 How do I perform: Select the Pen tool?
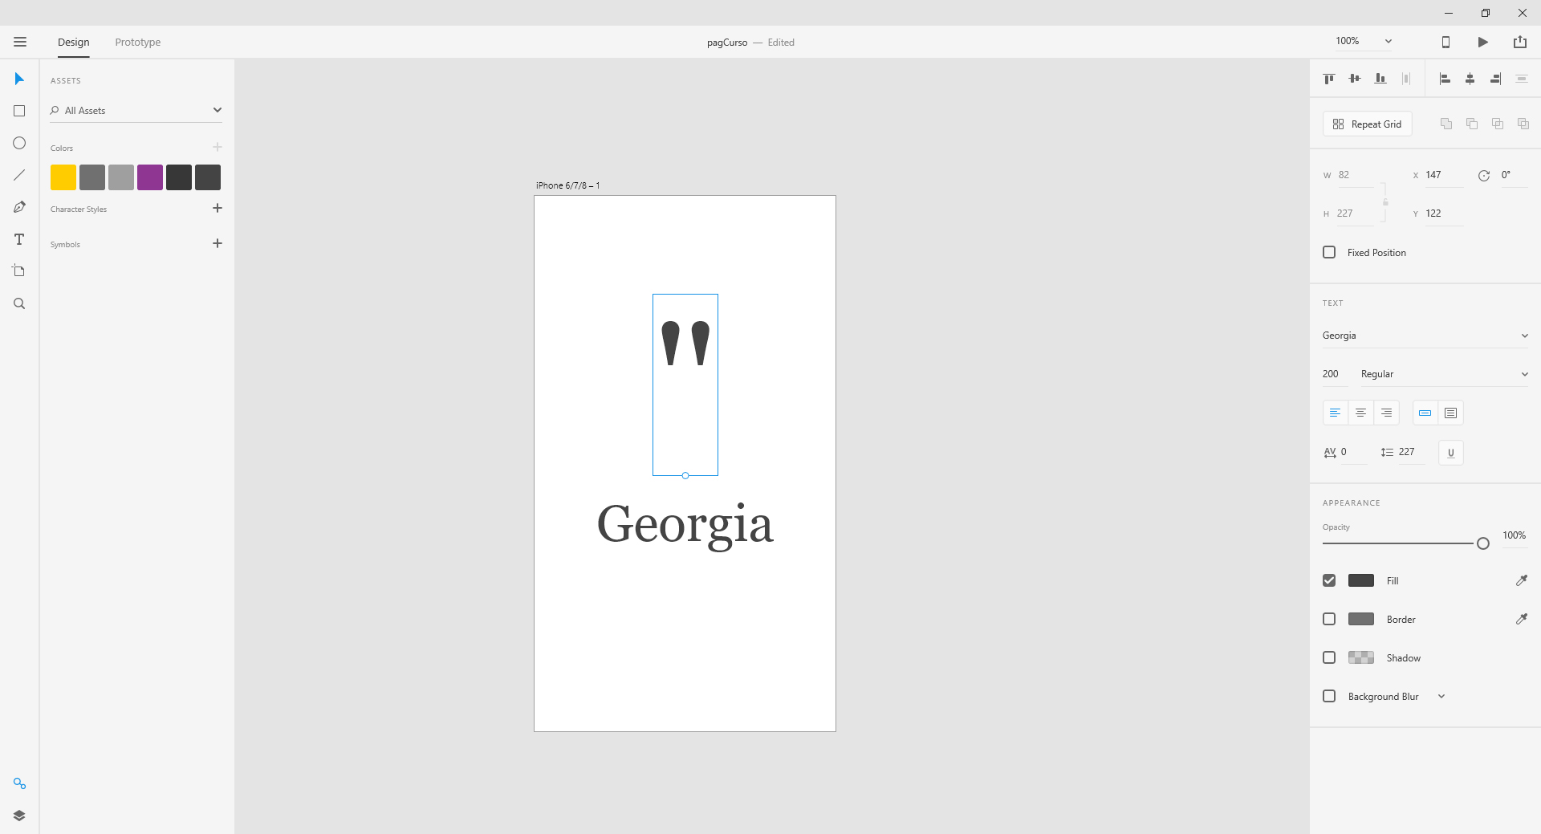(x=19, y=207)
